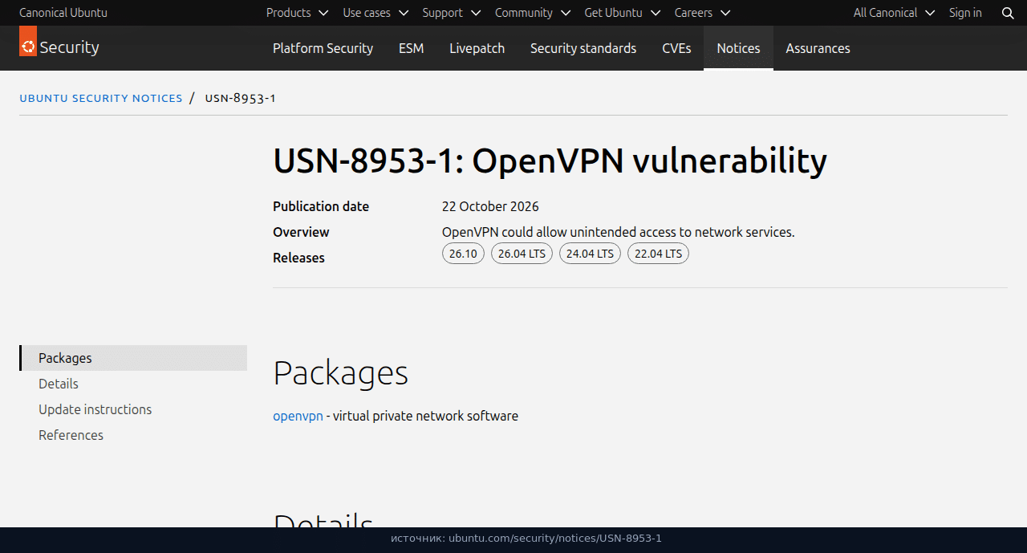The width and height of the screenshot is (1027, 553).
Task: Select the 22.04 LTS release chip
Action: tap(658, 254)
